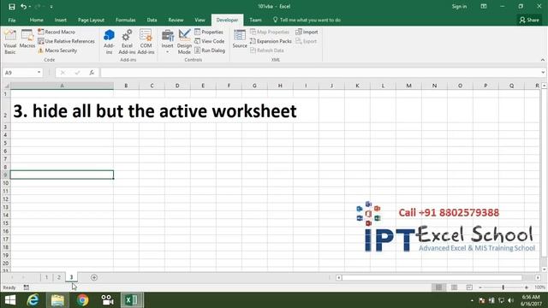Click the horizontal scrollbar

point(432,277)
